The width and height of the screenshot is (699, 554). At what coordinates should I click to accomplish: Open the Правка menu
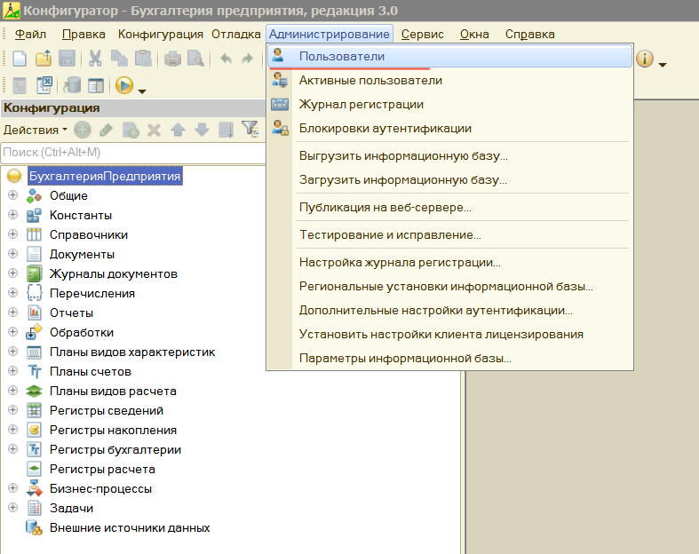pos(83,35)
